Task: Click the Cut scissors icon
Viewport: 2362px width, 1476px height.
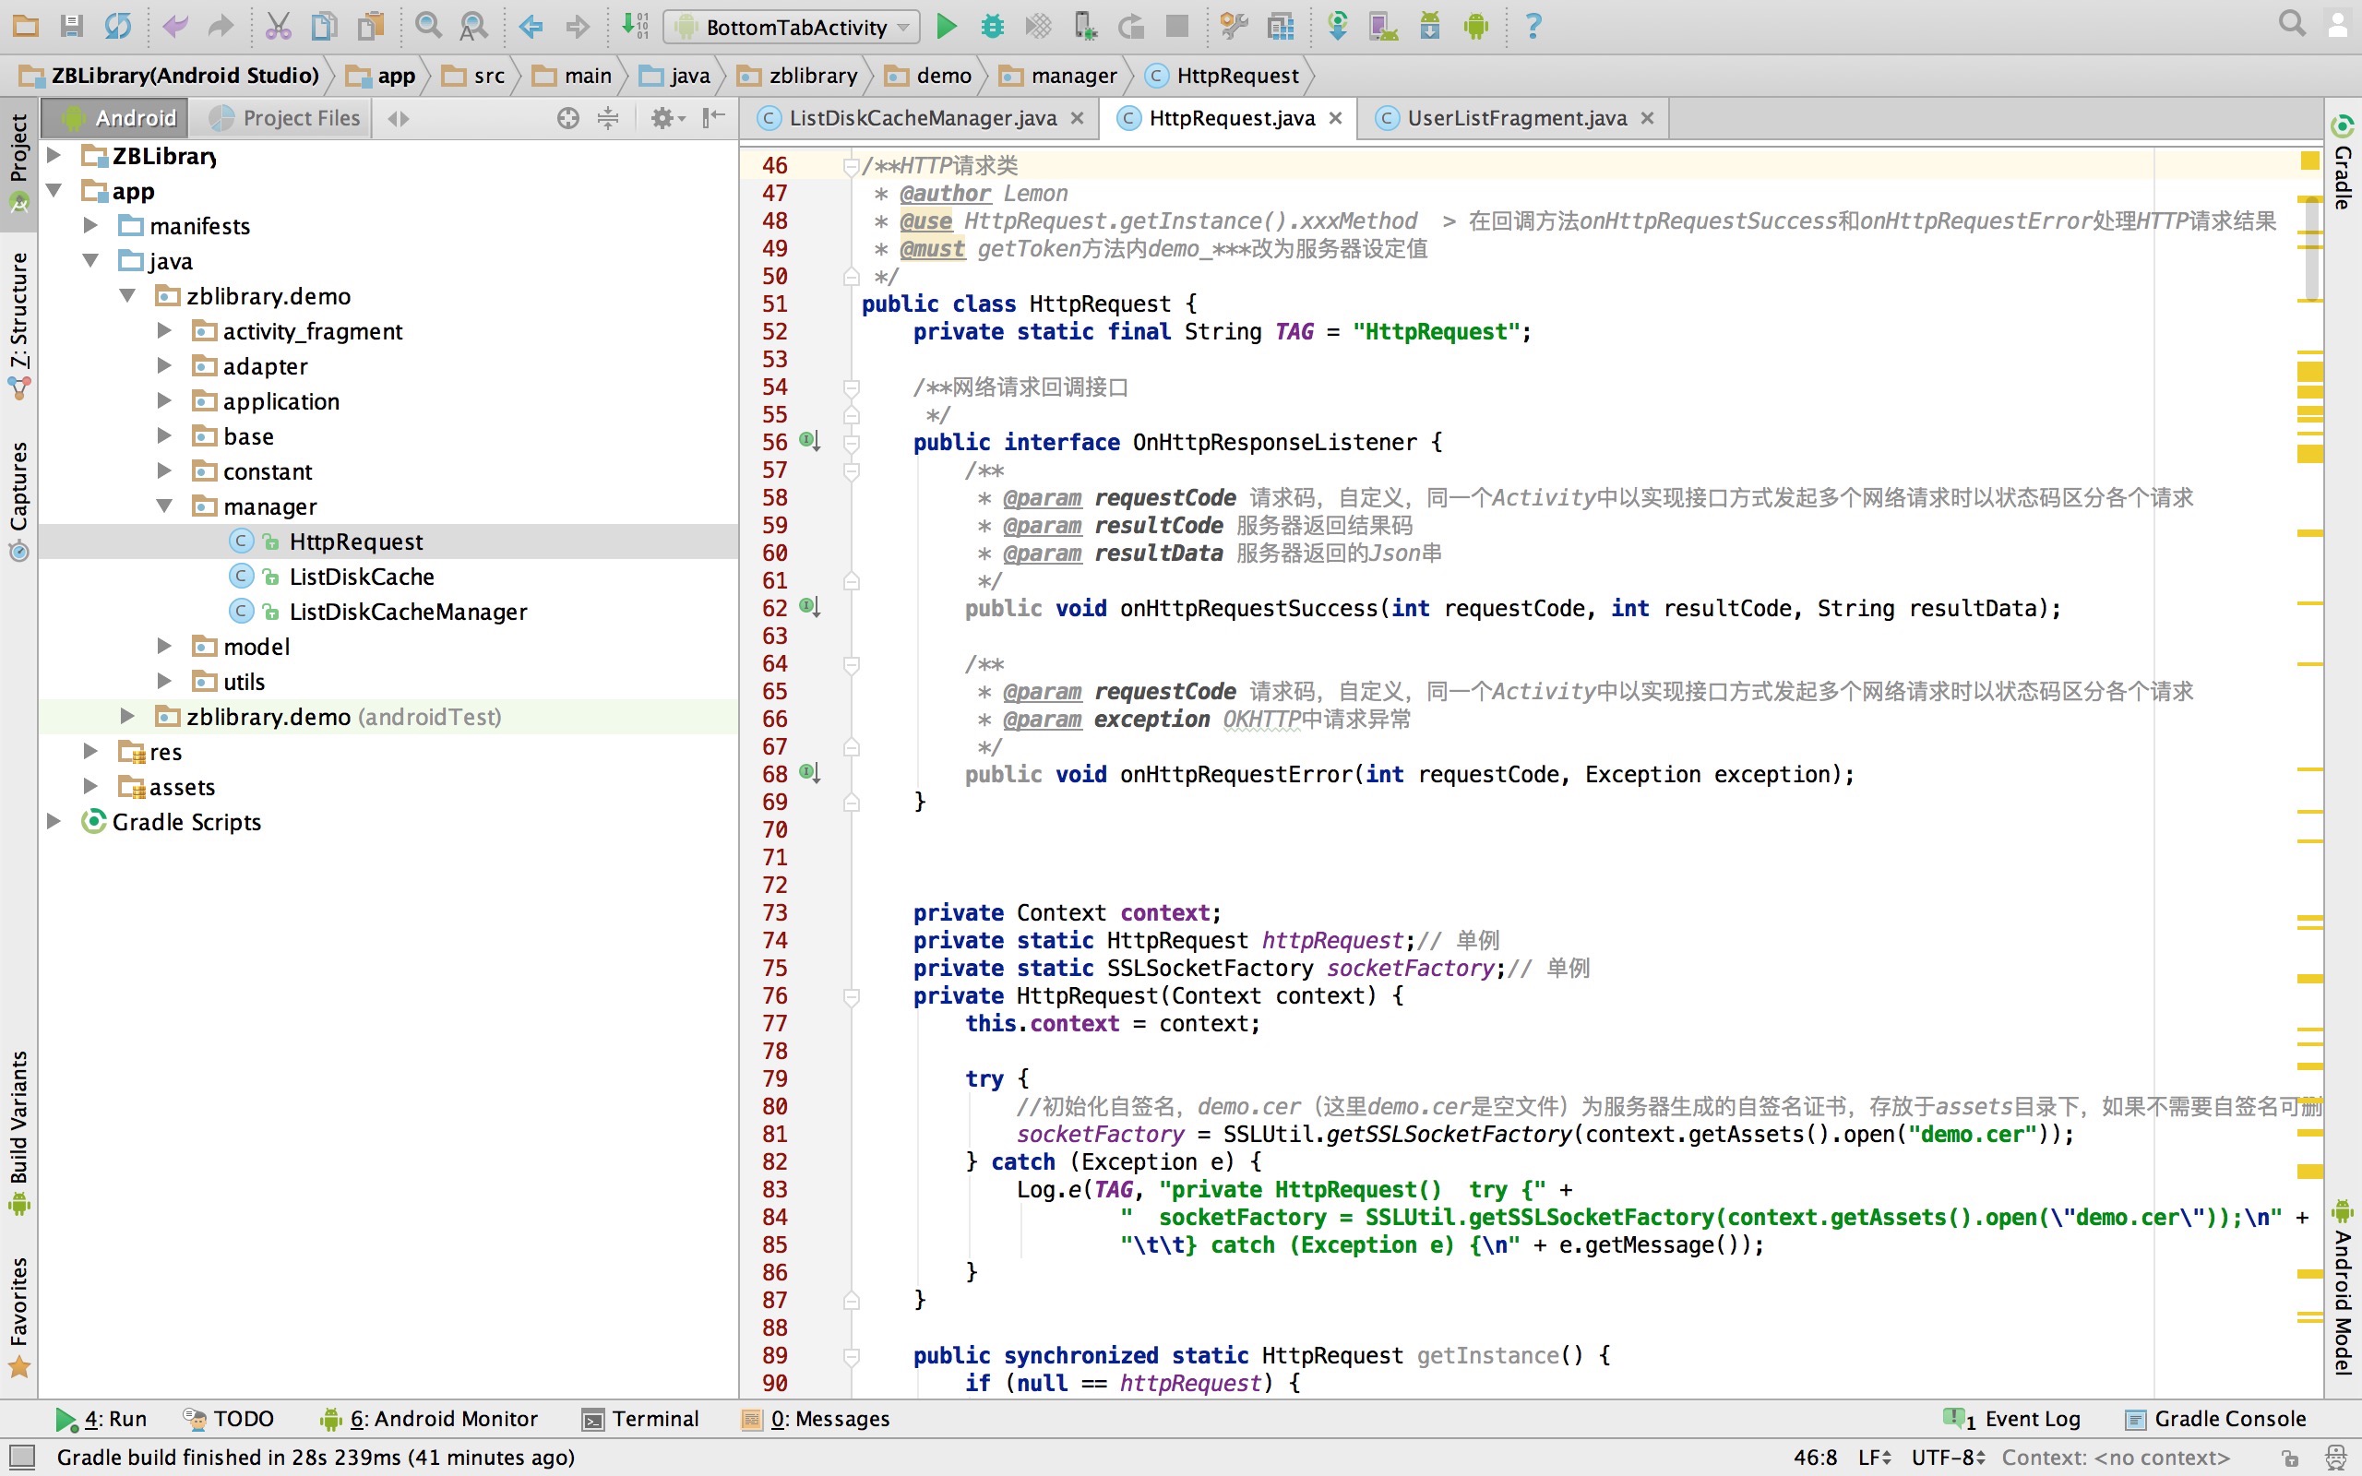Action: [278, 27]
